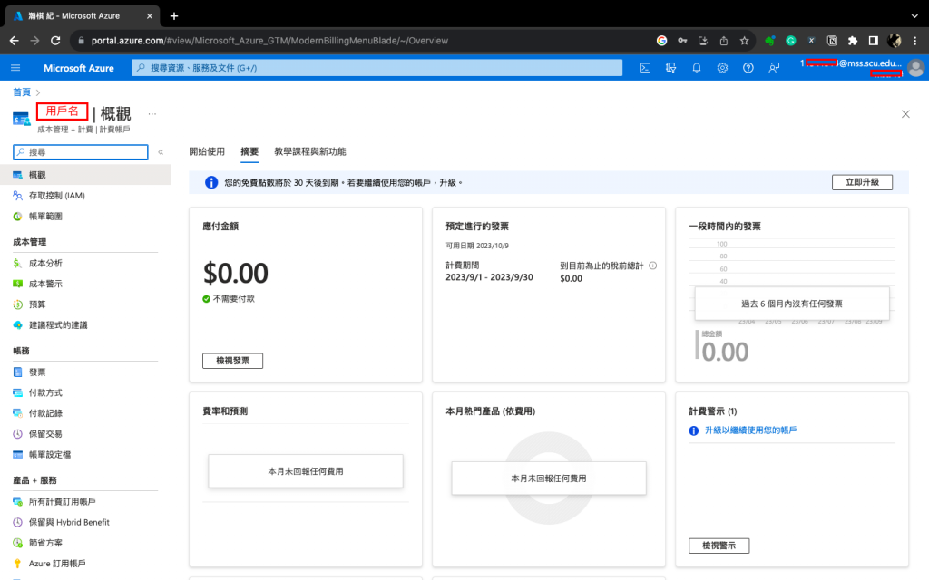This screenshot has width=929, height=580.
Task: Close the billing overview blade with X
Action: click(x=905, y=114)
